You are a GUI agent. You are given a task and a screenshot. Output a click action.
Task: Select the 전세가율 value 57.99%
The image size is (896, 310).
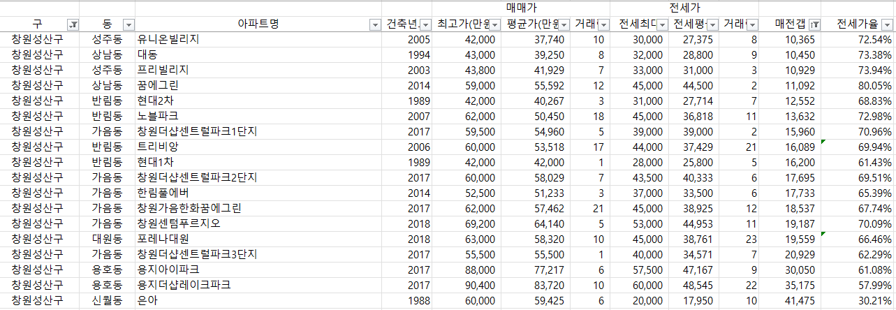pyautogui.click(x=859, y=284)
